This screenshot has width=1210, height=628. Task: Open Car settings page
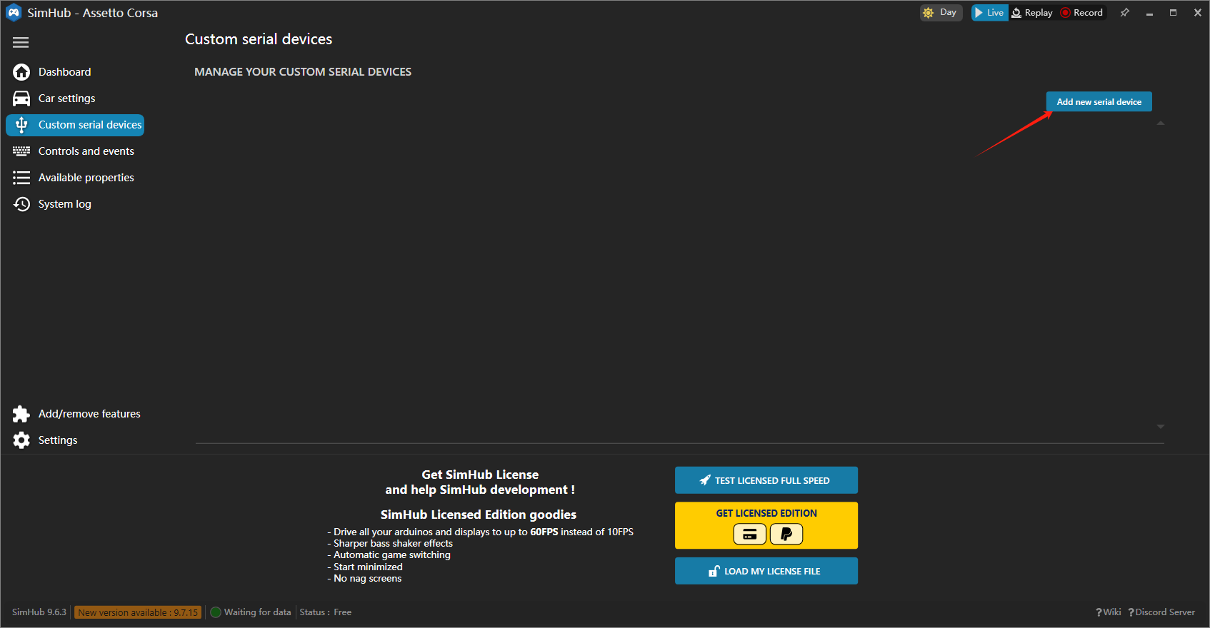click(74, 98)
